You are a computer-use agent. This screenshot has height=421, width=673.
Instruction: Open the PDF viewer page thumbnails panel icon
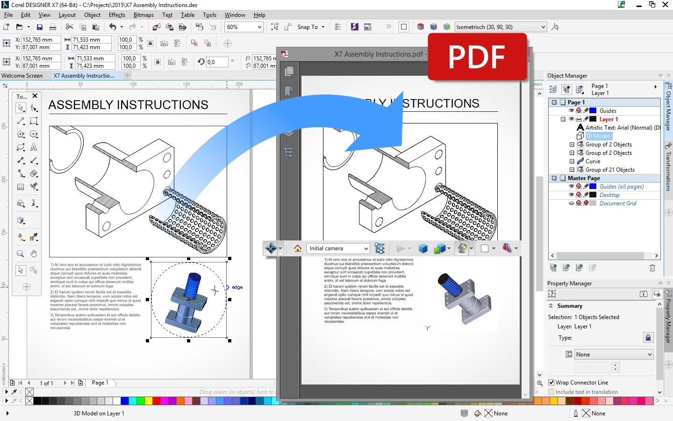(289, 71)
